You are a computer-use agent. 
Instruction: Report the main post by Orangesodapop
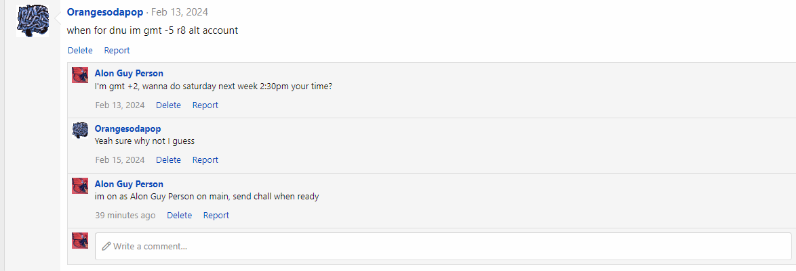click(117, 51)
